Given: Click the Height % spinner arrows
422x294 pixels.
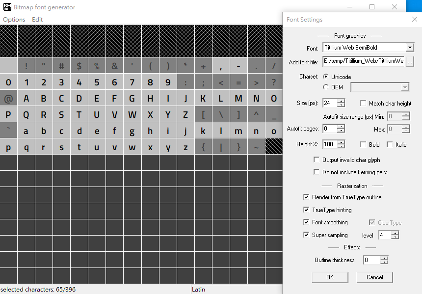Looking at the screenshot, I should [341, 144].
